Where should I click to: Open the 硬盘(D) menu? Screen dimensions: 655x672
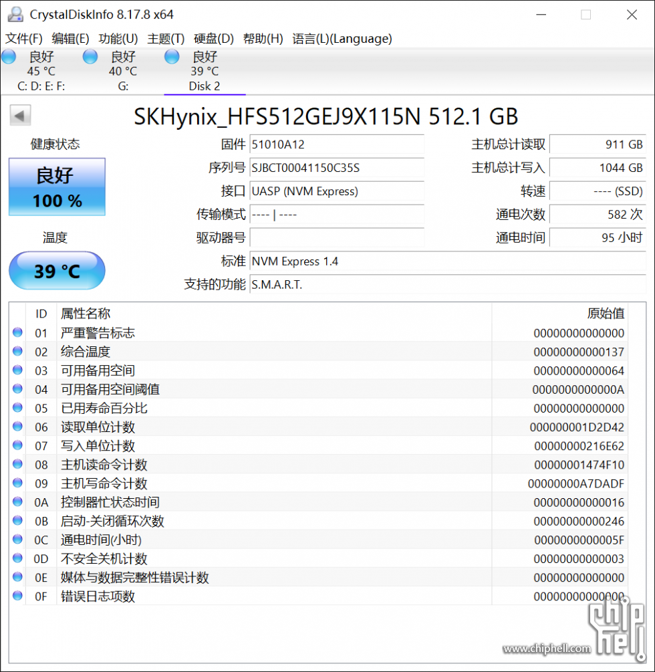tap(214, 39)
